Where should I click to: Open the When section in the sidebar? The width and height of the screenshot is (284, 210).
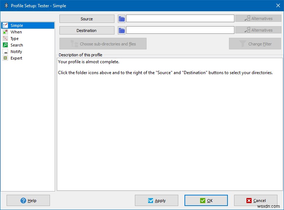tap(28, 32)
